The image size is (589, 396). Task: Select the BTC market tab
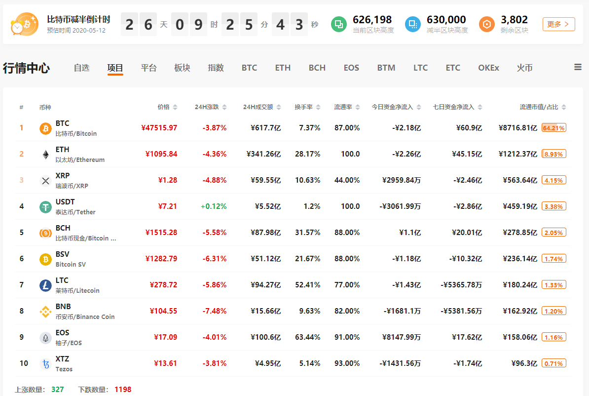click(250, 68)
